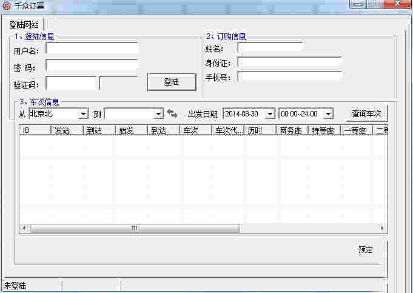Screen dimensions: 413x293
Task: Click the right arrow of horizontal scrollbar
Action: pos(382,228)
